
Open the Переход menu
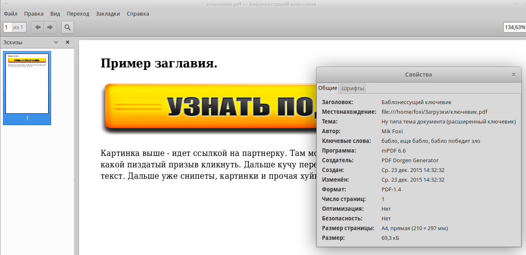78,13
